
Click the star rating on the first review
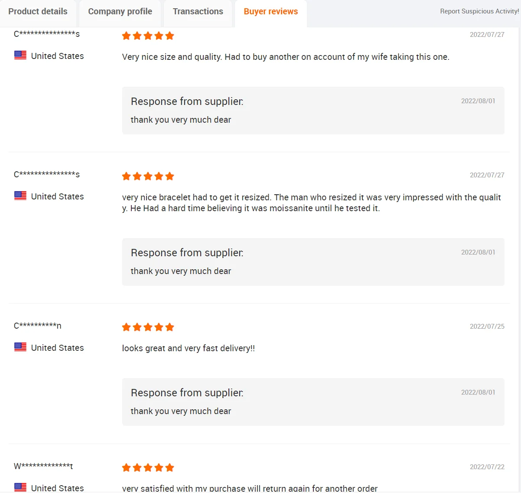click(x=148, y=36)
